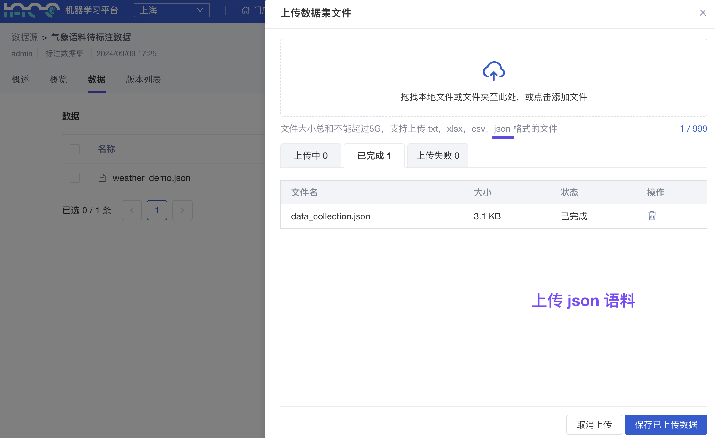
Task: Go to next page arrow
Action: click(x=182, y=210)
